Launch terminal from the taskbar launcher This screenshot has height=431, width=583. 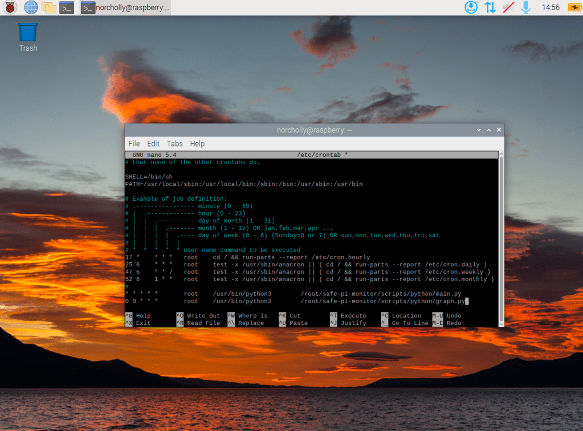pos(67,7)
